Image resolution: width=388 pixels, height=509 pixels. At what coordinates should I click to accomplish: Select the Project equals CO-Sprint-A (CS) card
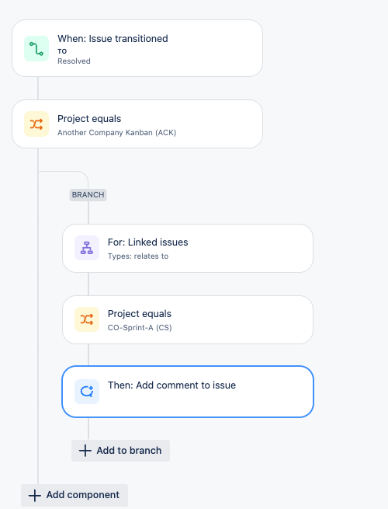tap(187, 319)
